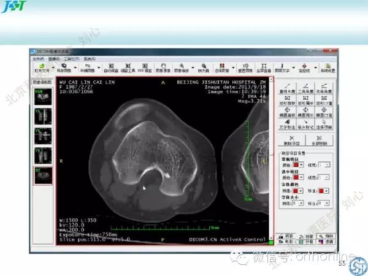Click the overlay text (四角文字) info icon
The width and height of the screenshot is (368, 276).
[282, 67]
